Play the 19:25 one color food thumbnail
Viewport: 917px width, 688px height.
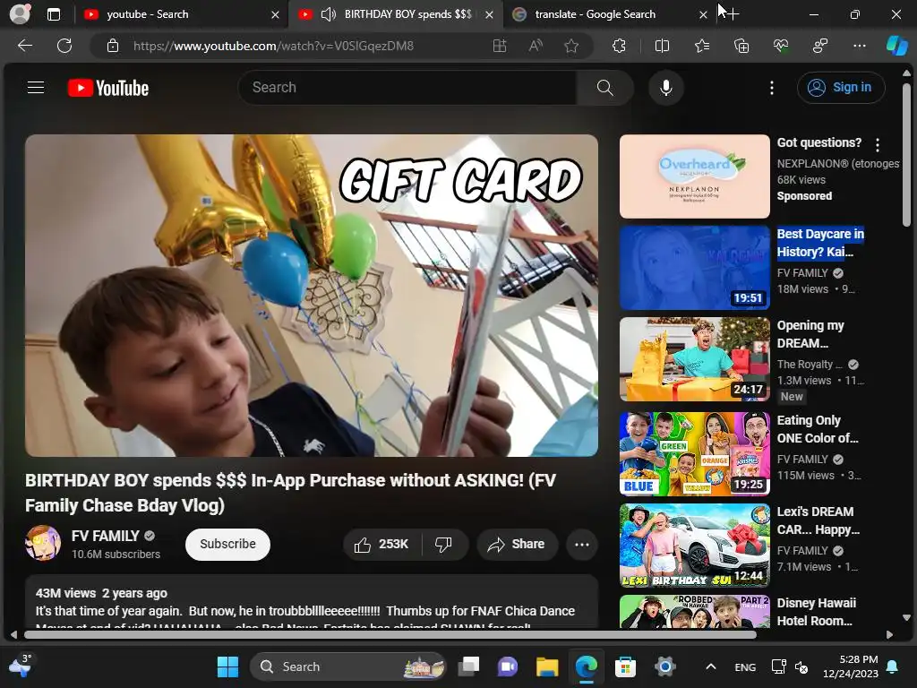coord(694,454)
